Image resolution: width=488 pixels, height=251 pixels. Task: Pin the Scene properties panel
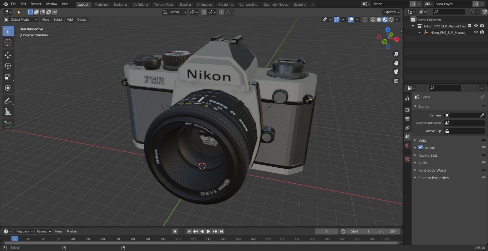click(x=482, y=97)
